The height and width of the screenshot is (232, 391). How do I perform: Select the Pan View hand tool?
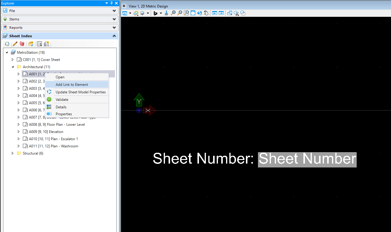(206, 13)
